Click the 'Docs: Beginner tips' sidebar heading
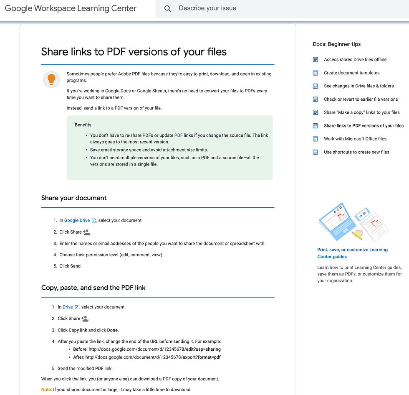Image resolution: width=409 pixels, height=395 pixels. coord(336,44)
